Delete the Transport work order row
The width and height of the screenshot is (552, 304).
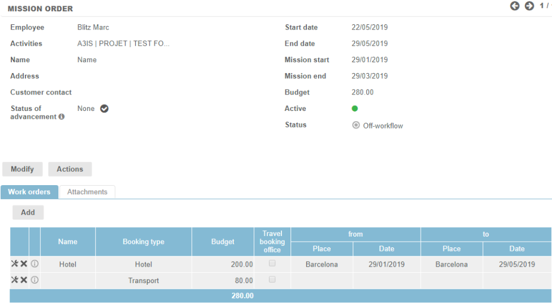pyautogui.click(x=24, y=280)
